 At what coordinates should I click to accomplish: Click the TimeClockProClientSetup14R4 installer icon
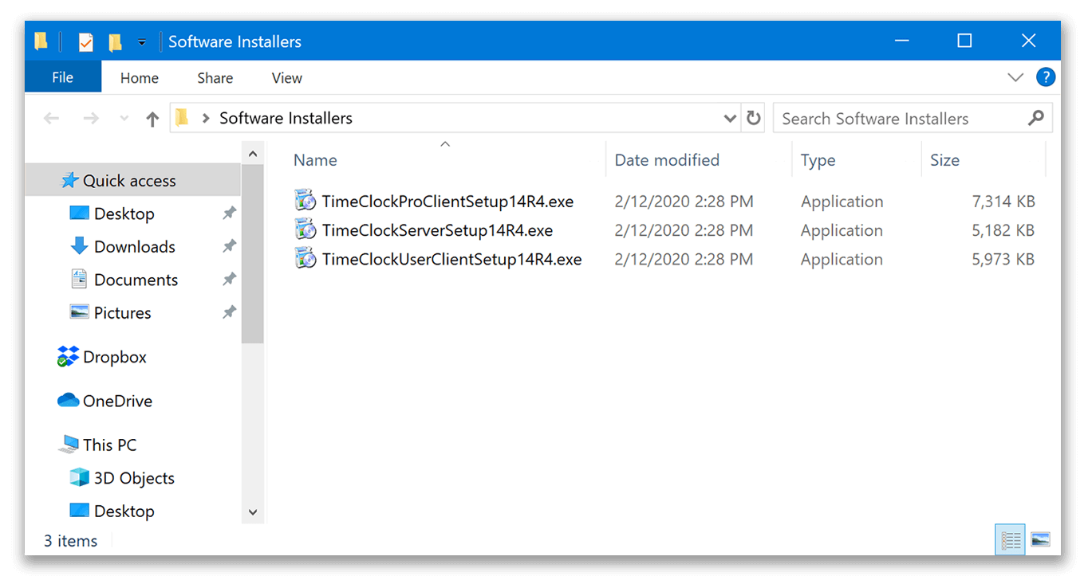(305, 201)
